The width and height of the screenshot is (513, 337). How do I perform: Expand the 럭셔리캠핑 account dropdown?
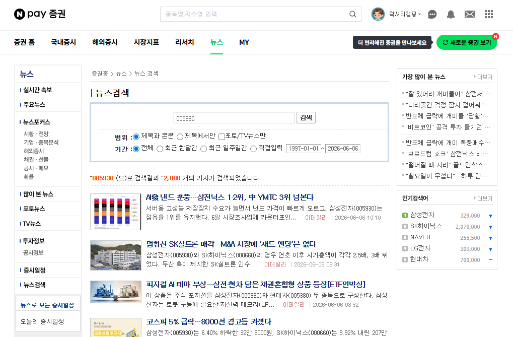405,14
